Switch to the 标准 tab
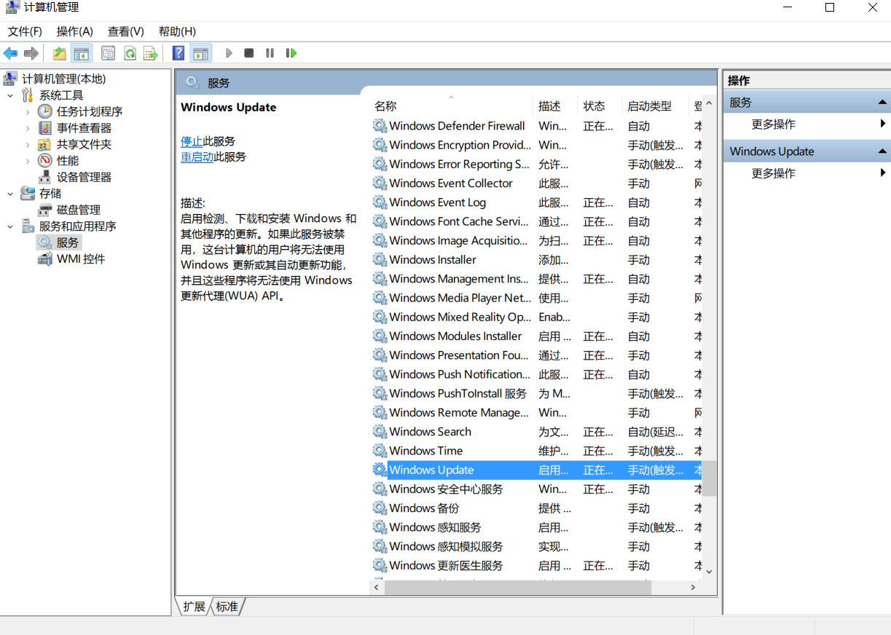This screenshot has width=891, height=635. point(227,606)
